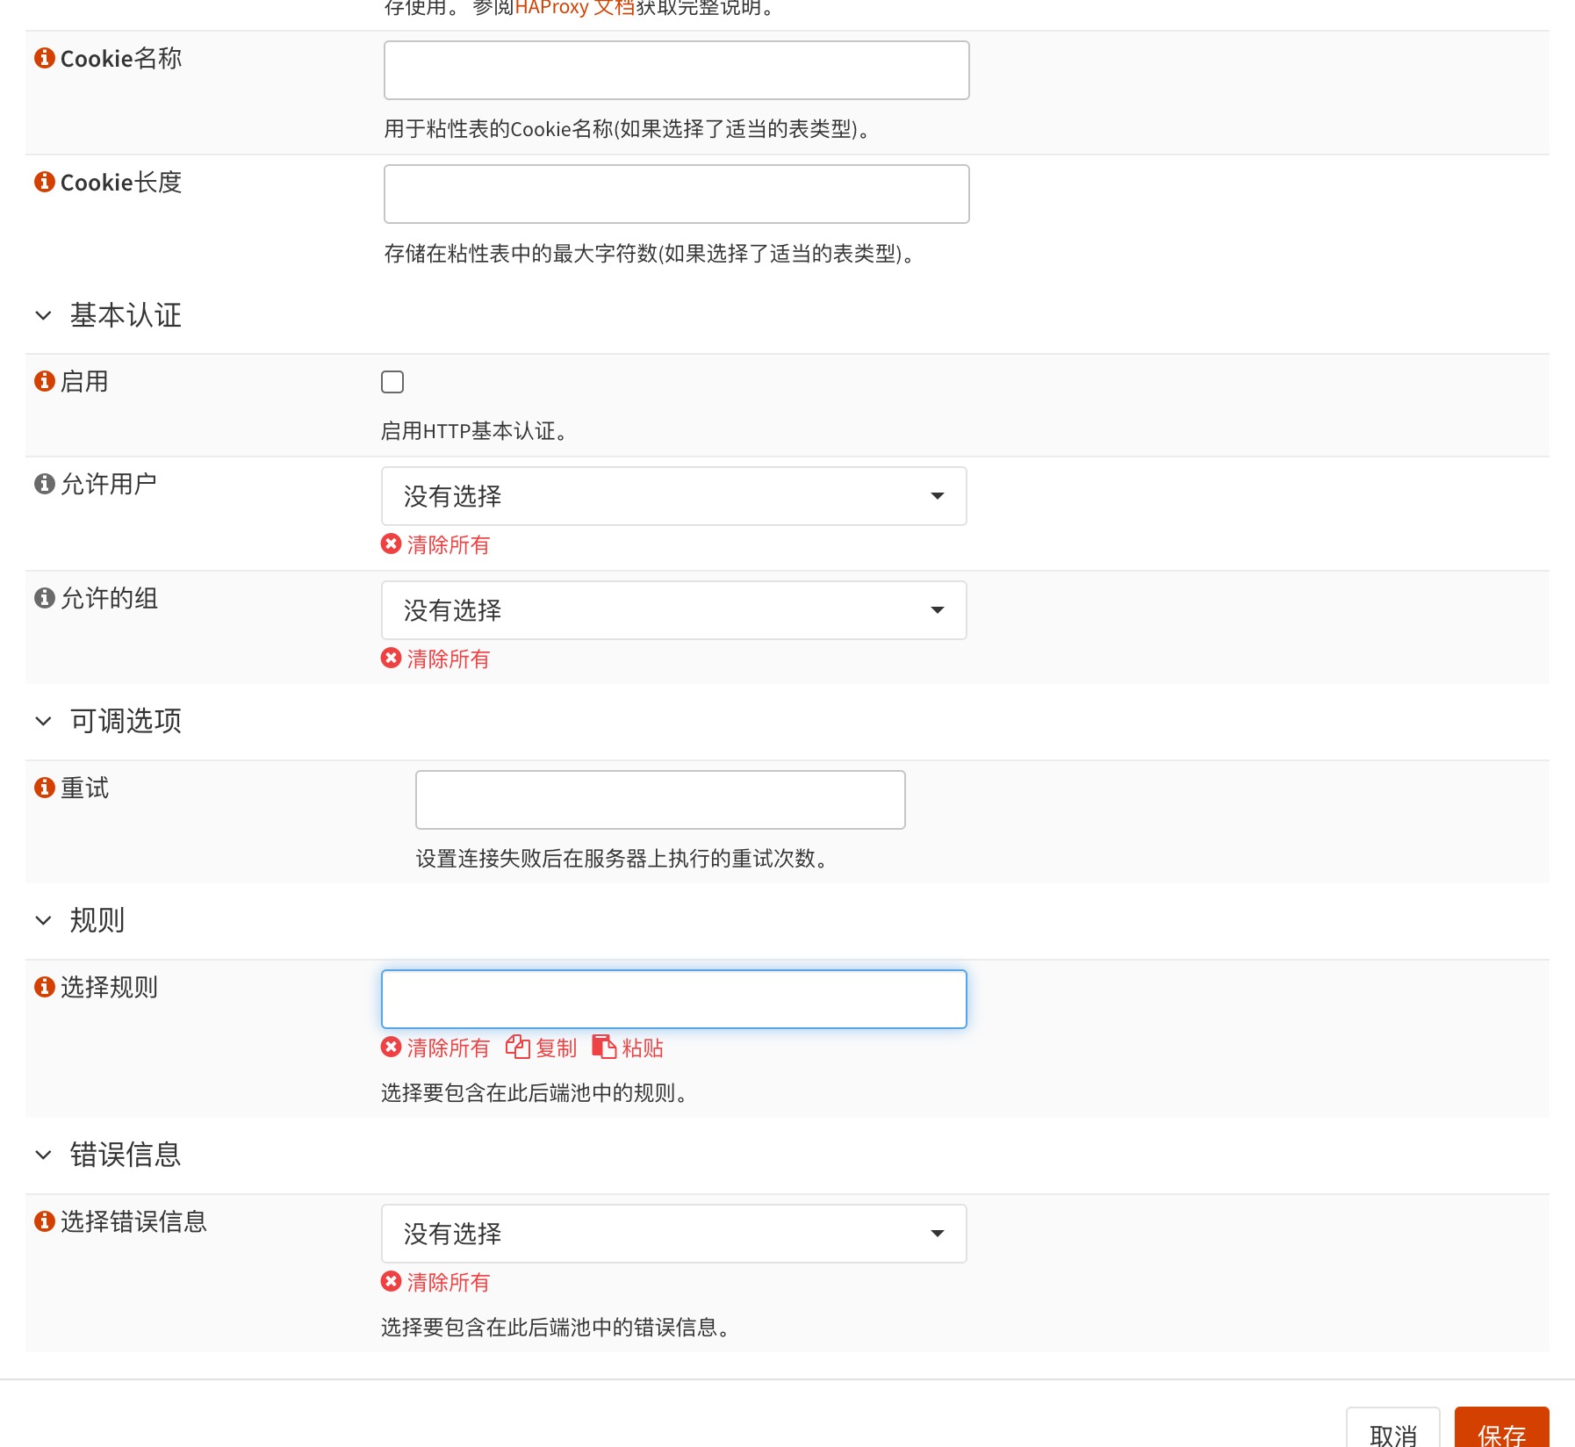This screenshot has height=1447, width=1575.
Task: Click the info icon next to 选择错误信息
Action: (x=44, y=1221)
